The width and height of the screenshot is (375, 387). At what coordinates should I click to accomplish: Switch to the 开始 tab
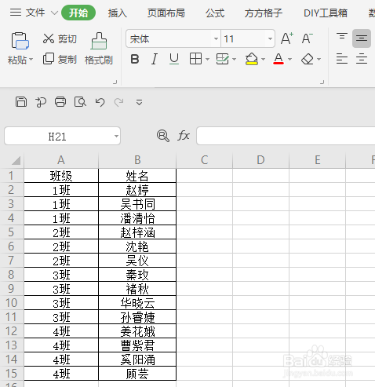pos(78,13)
